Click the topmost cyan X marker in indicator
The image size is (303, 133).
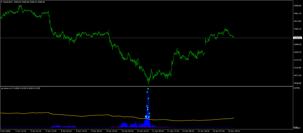(148, 89)
